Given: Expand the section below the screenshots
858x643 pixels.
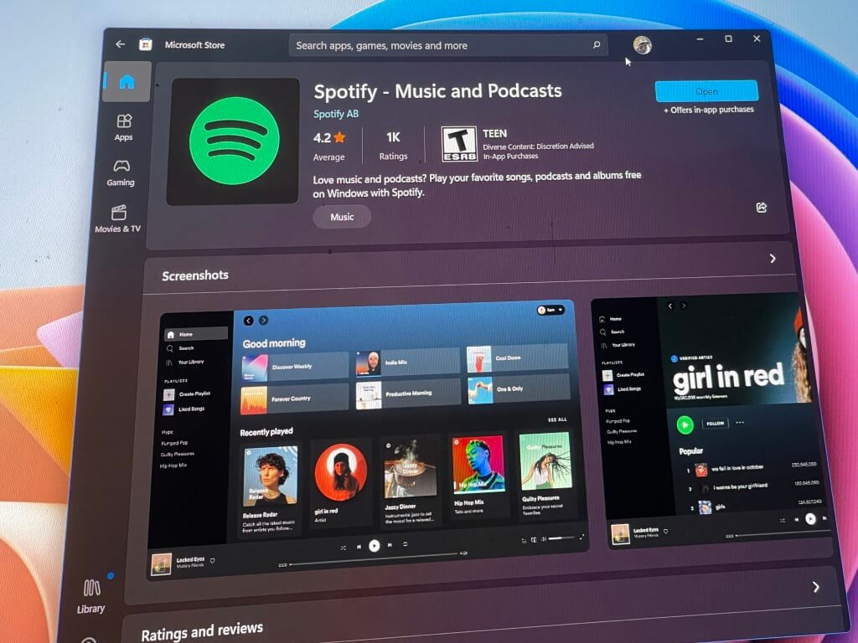Looking at the screenshot, I should 816,587.
